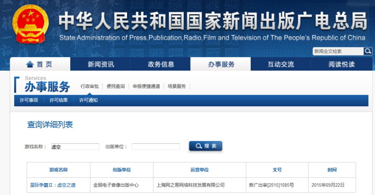
Task: Click the 行政审批 submenu link
Action: click(90, 86)
